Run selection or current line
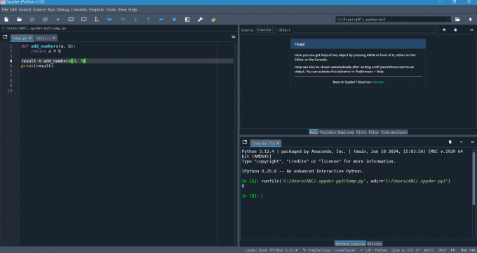 (x=97, y=20)
